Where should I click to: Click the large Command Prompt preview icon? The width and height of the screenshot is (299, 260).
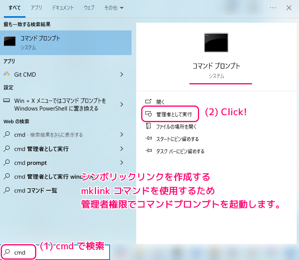click(216, 42)
